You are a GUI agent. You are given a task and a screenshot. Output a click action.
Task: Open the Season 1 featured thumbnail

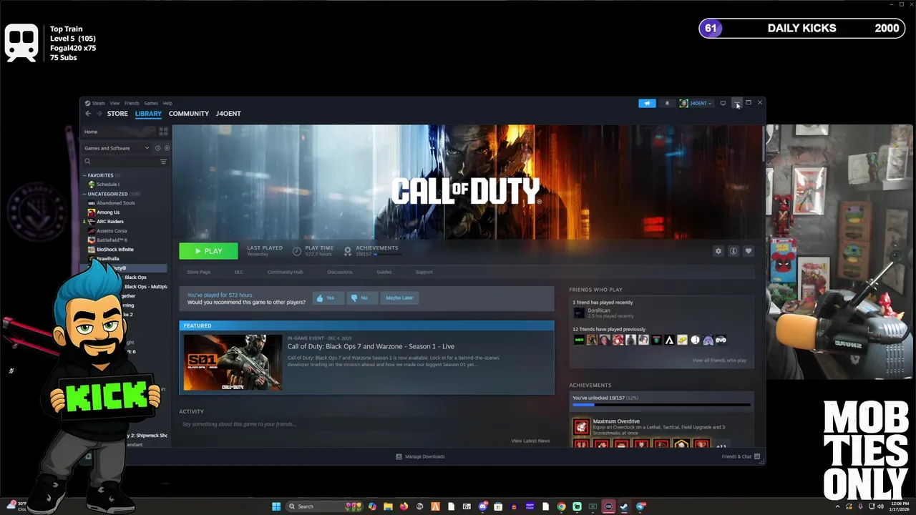[233, 363]
